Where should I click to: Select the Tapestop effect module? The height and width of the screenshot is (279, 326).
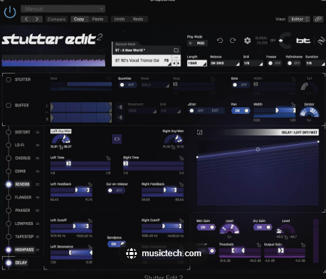(24, 237)
